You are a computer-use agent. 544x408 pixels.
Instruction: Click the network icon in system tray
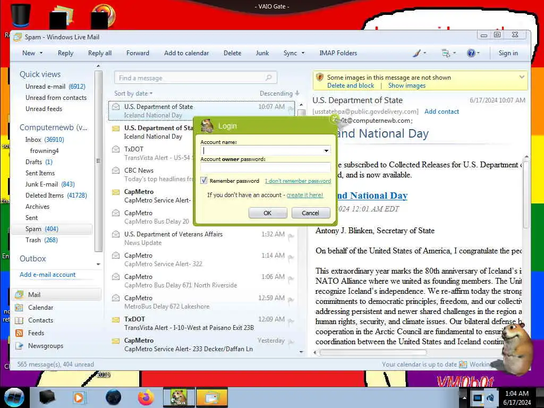point(478,397)
